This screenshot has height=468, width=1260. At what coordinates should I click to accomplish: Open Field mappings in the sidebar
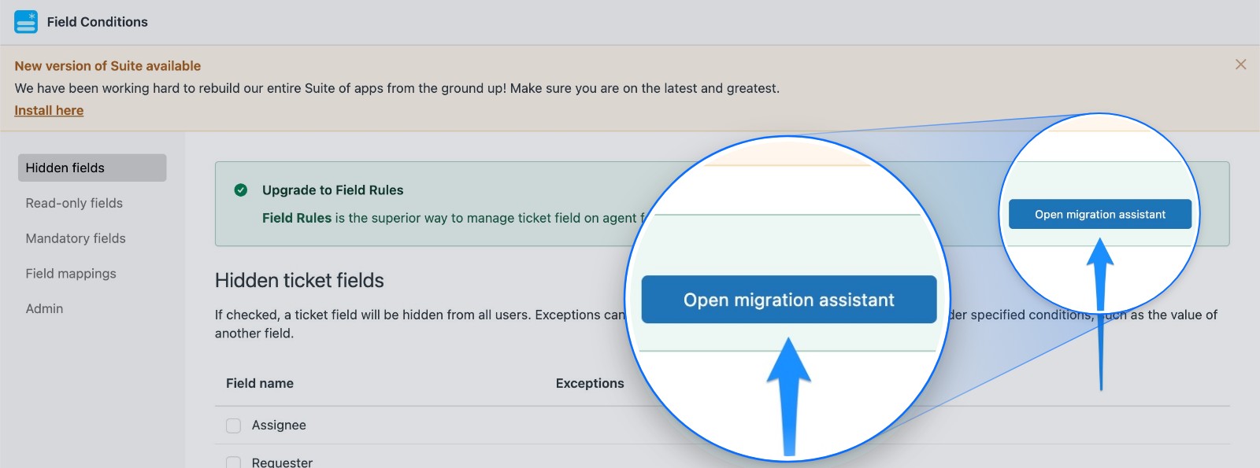click(x=71, y=274)
